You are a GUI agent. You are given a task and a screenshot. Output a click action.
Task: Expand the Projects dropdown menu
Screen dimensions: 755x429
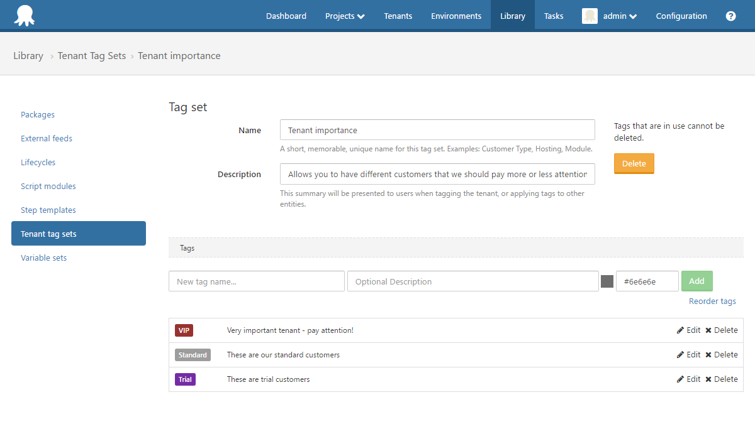click(x=345, y=16)
